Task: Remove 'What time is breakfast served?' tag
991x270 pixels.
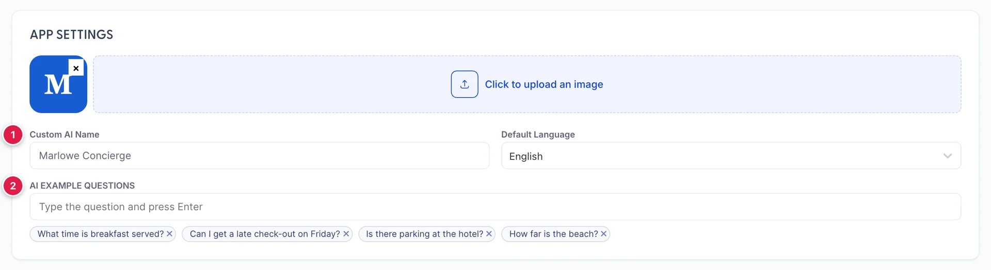Action: 169,234
